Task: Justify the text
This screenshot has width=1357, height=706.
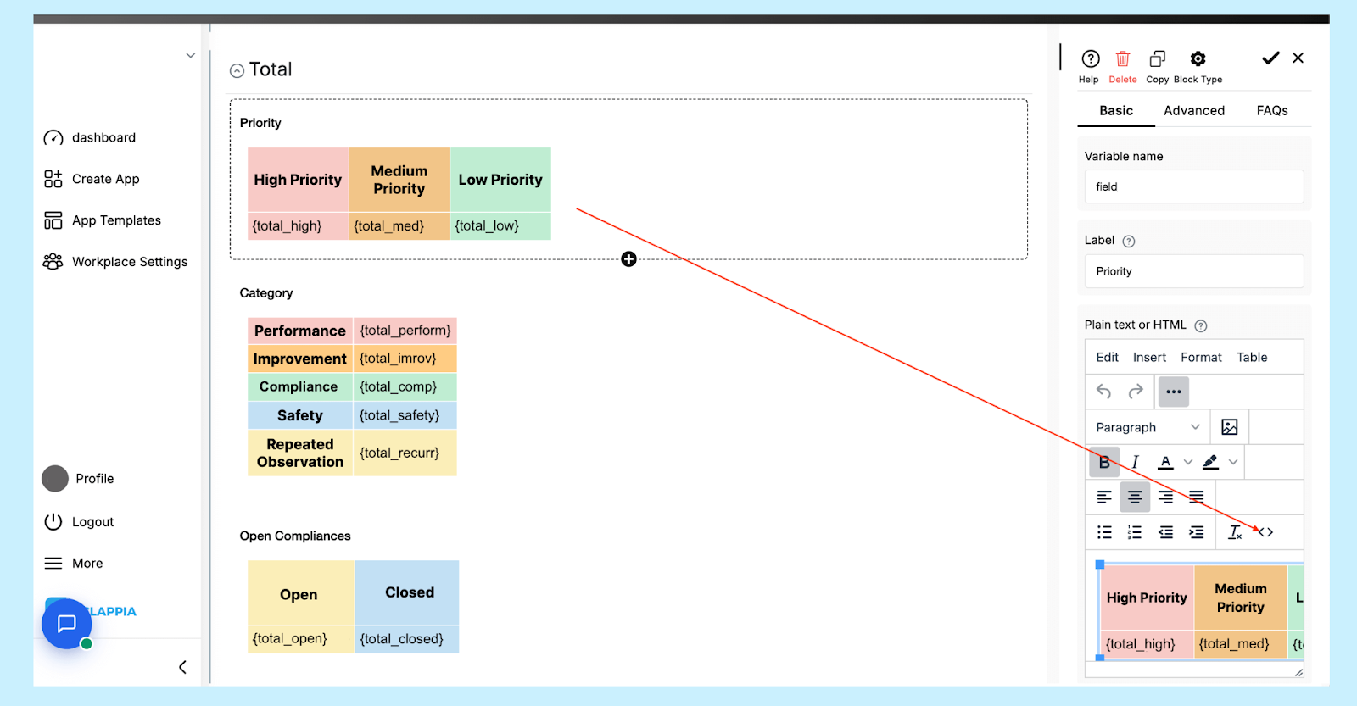Action: coord(1196,497)
